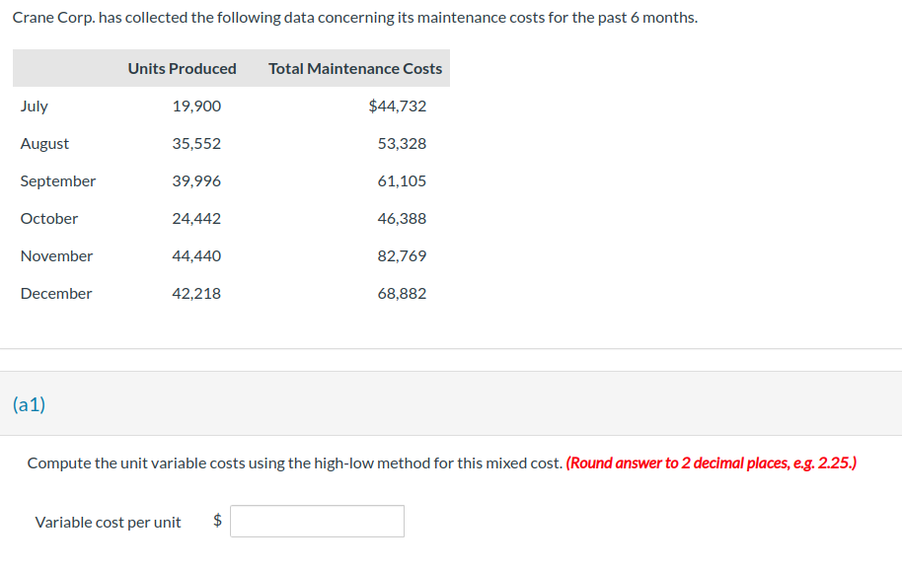Select the $44,732 maintenance cost value
The height and width of the screenshot is (568, 902).
point(398,106)
